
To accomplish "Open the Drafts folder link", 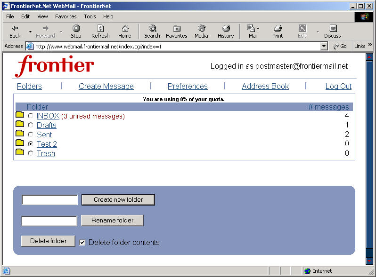I will pyautogui.click(x=47, y=125).
